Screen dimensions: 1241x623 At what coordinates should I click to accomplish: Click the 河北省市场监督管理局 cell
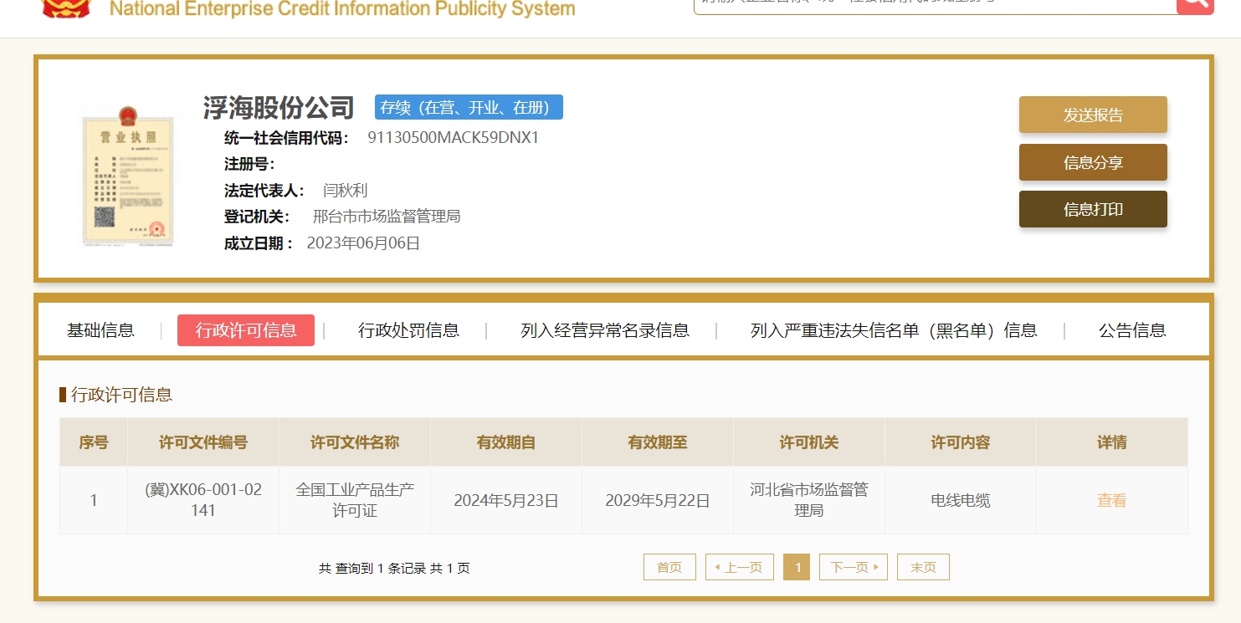coord(809,500)
